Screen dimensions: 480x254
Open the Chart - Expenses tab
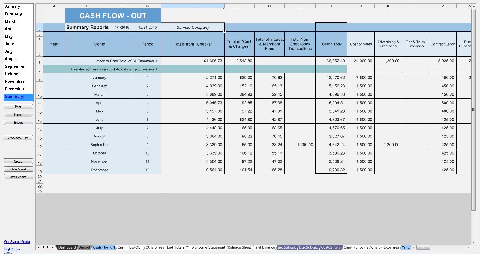385,247
